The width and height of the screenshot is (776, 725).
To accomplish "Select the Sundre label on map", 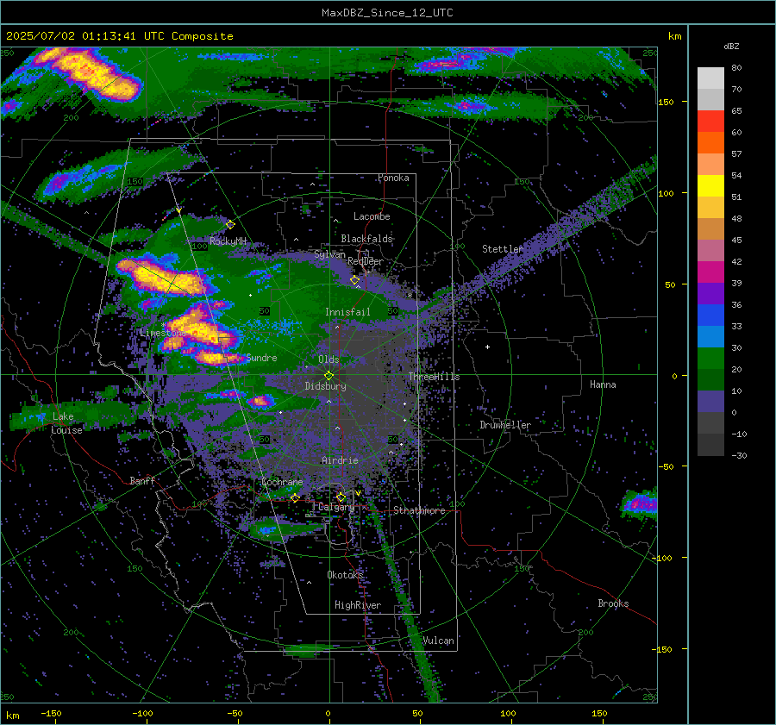I will pyautogui.click(x=261, y=357).
